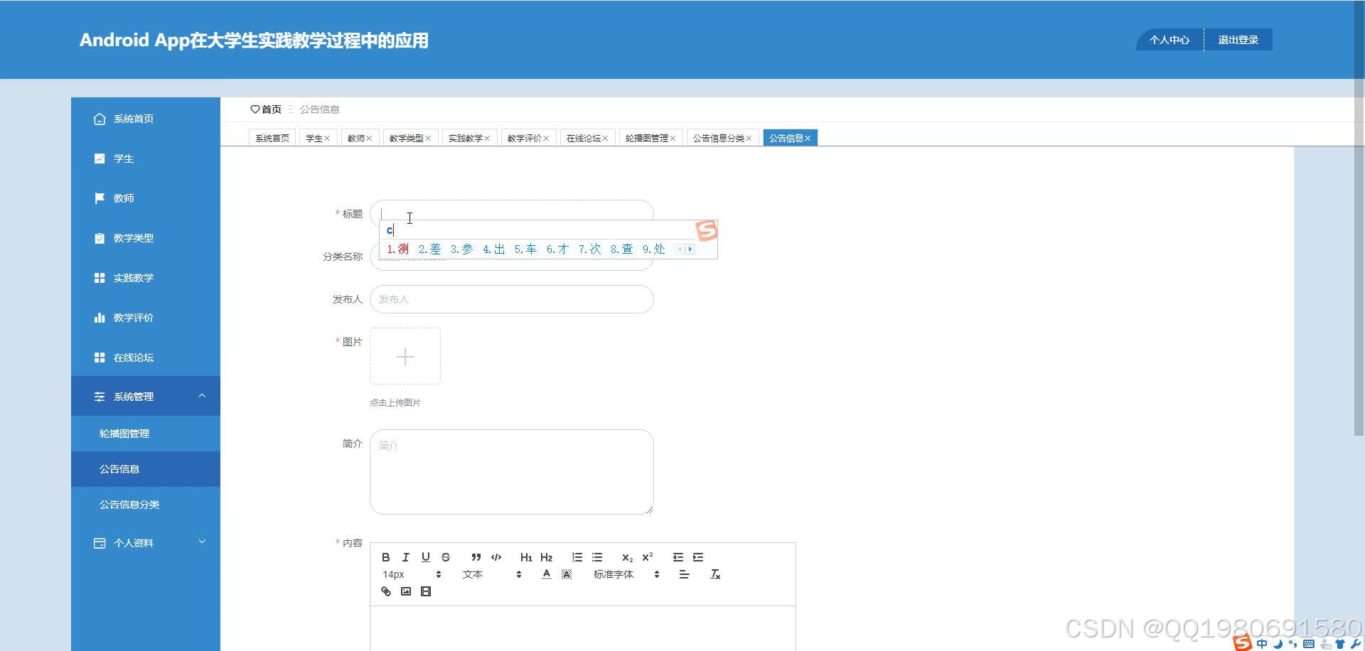The height and width of the screenshot is (651, 1365).
Task: Open the font color picker icon
Action: (547, 574)
